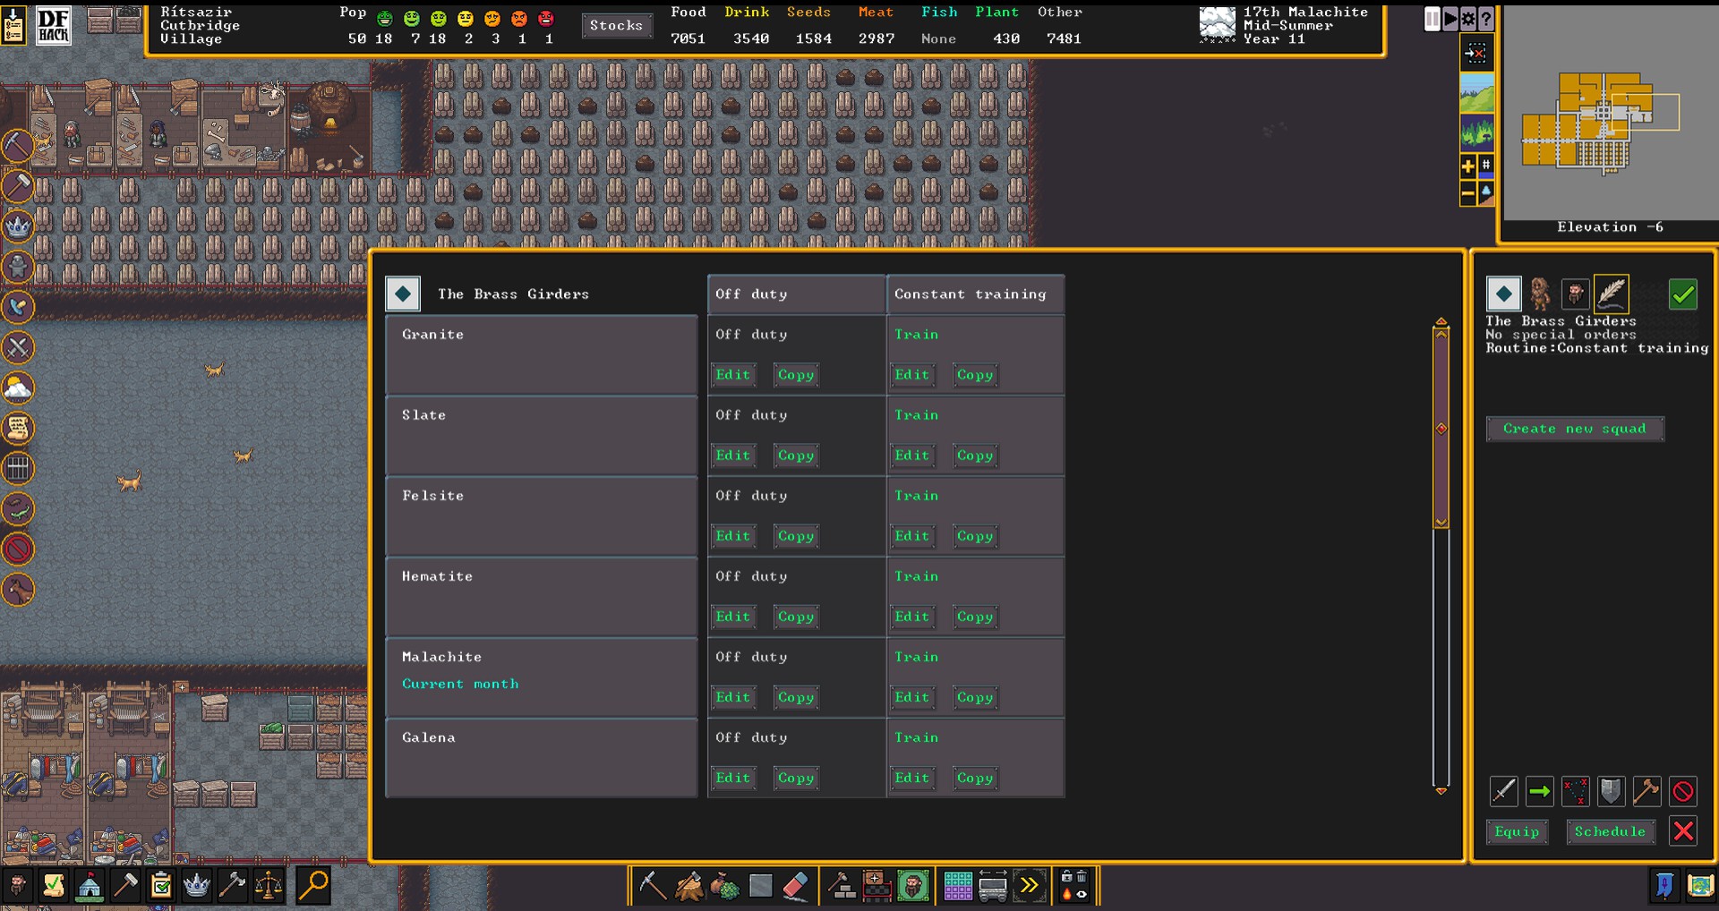
Task: Open the magnifying glass search tool
Action: (x=313, y=885)
